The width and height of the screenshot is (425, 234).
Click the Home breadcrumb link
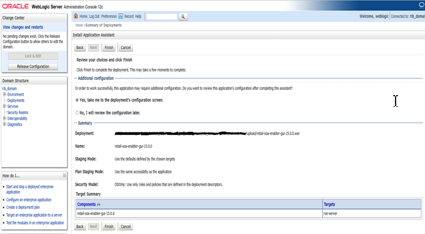[x=79, y=25]
